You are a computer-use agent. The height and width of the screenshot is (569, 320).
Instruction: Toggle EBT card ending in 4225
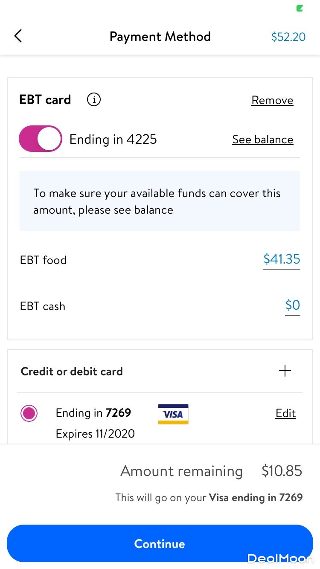41,139
